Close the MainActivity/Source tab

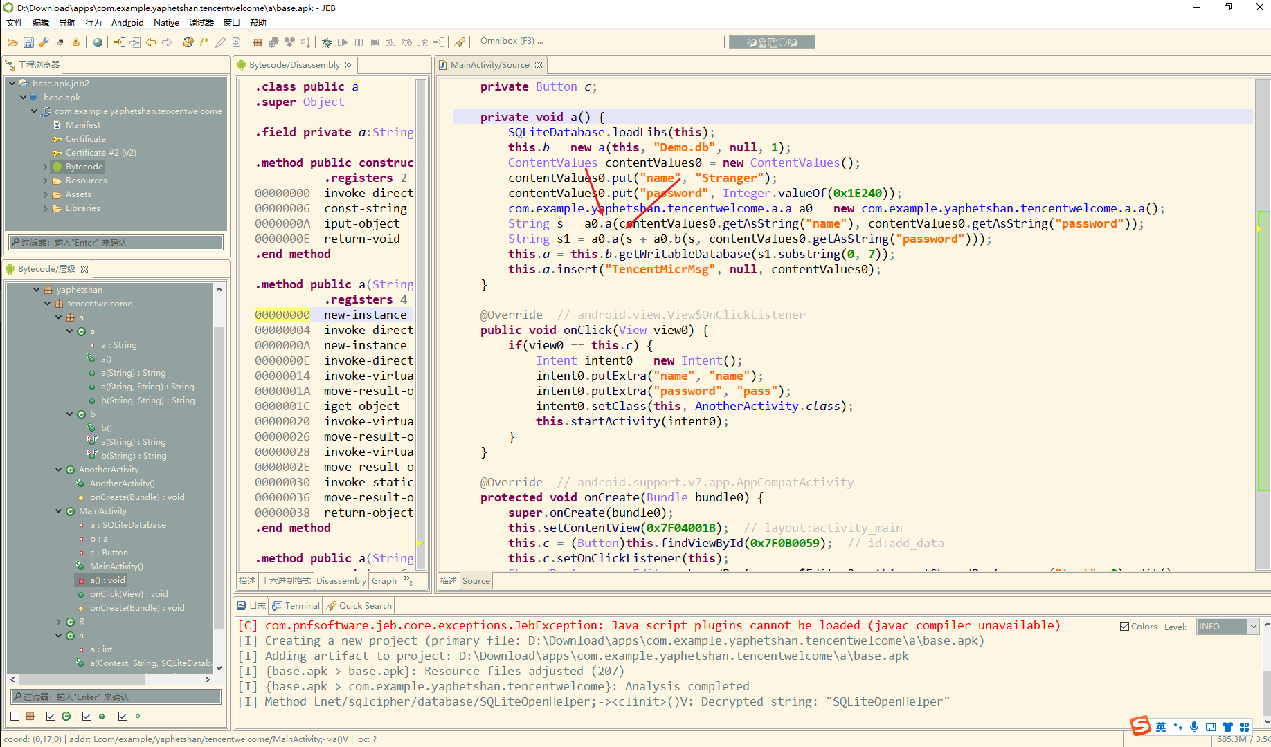tap(538, 65)
